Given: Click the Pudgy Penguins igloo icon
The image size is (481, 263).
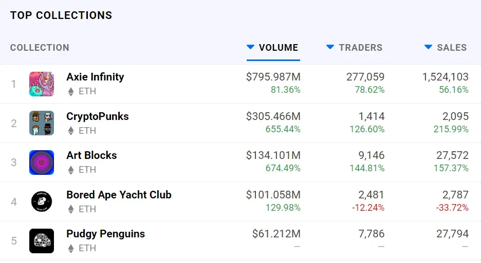Looking at the screenshot, I should [42, 241].
